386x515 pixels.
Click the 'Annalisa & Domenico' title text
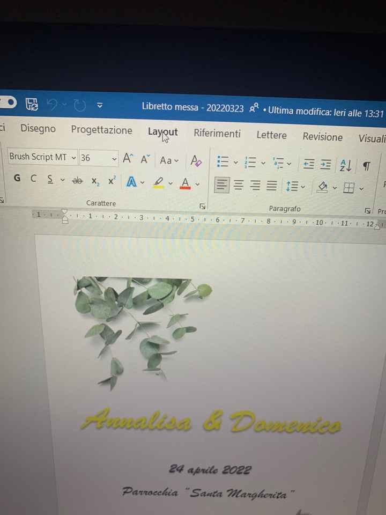click(x=211, y=421)
